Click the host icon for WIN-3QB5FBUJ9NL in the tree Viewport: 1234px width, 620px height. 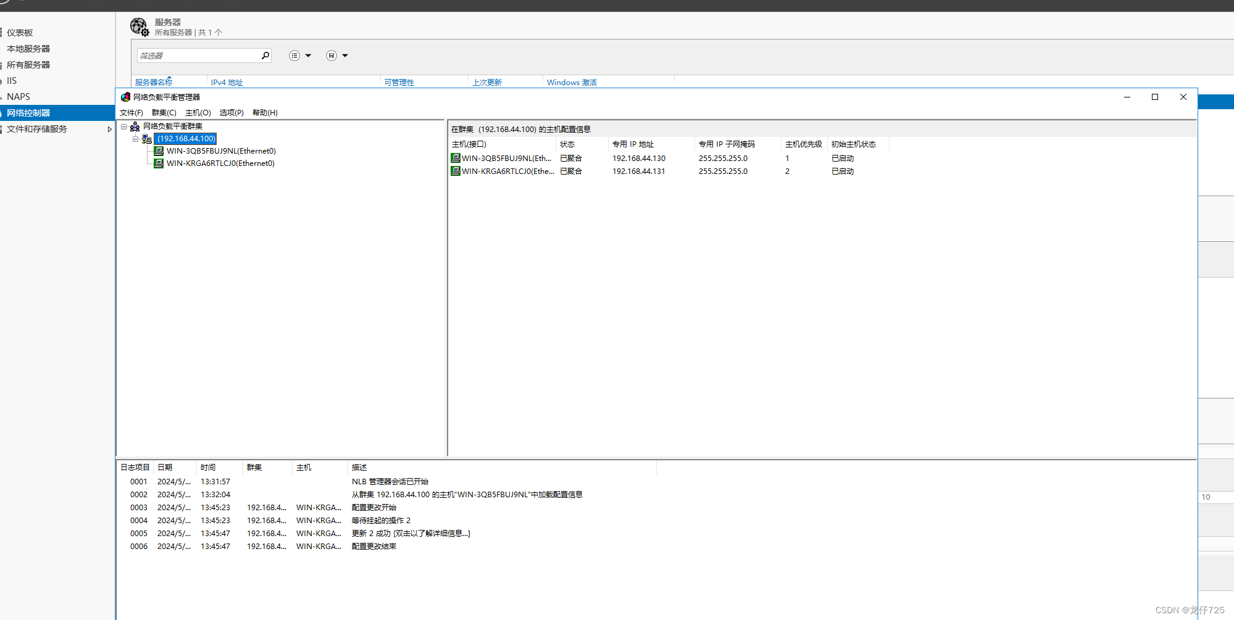tap(159, 151)
